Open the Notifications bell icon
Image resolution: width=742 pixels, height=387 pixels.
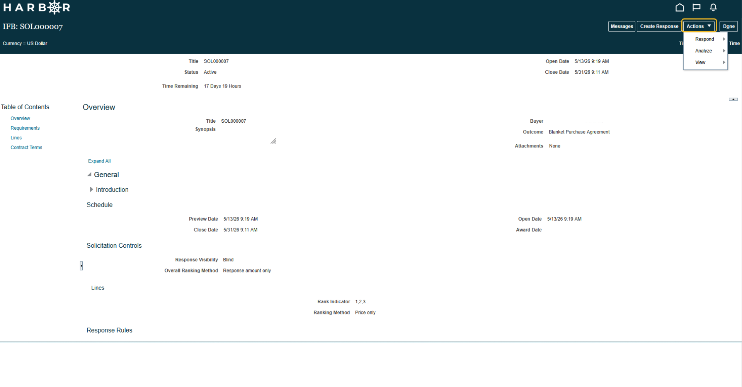click(713, 7)
